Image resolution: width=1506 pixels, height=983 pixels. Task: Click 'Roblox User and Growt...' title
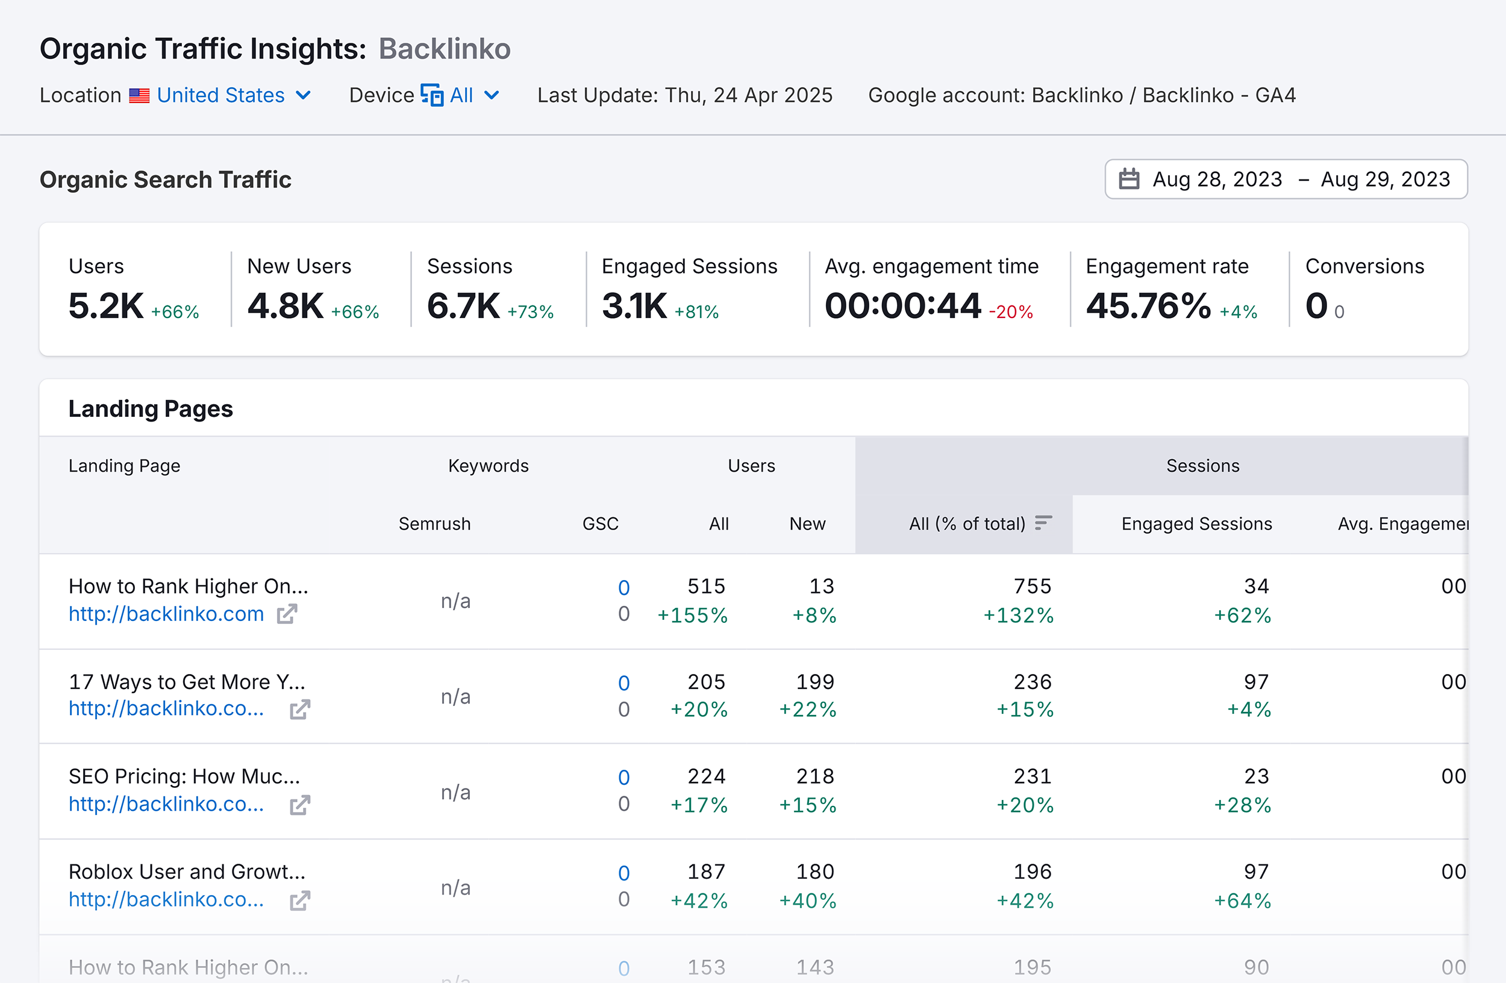tap(187, 872)
